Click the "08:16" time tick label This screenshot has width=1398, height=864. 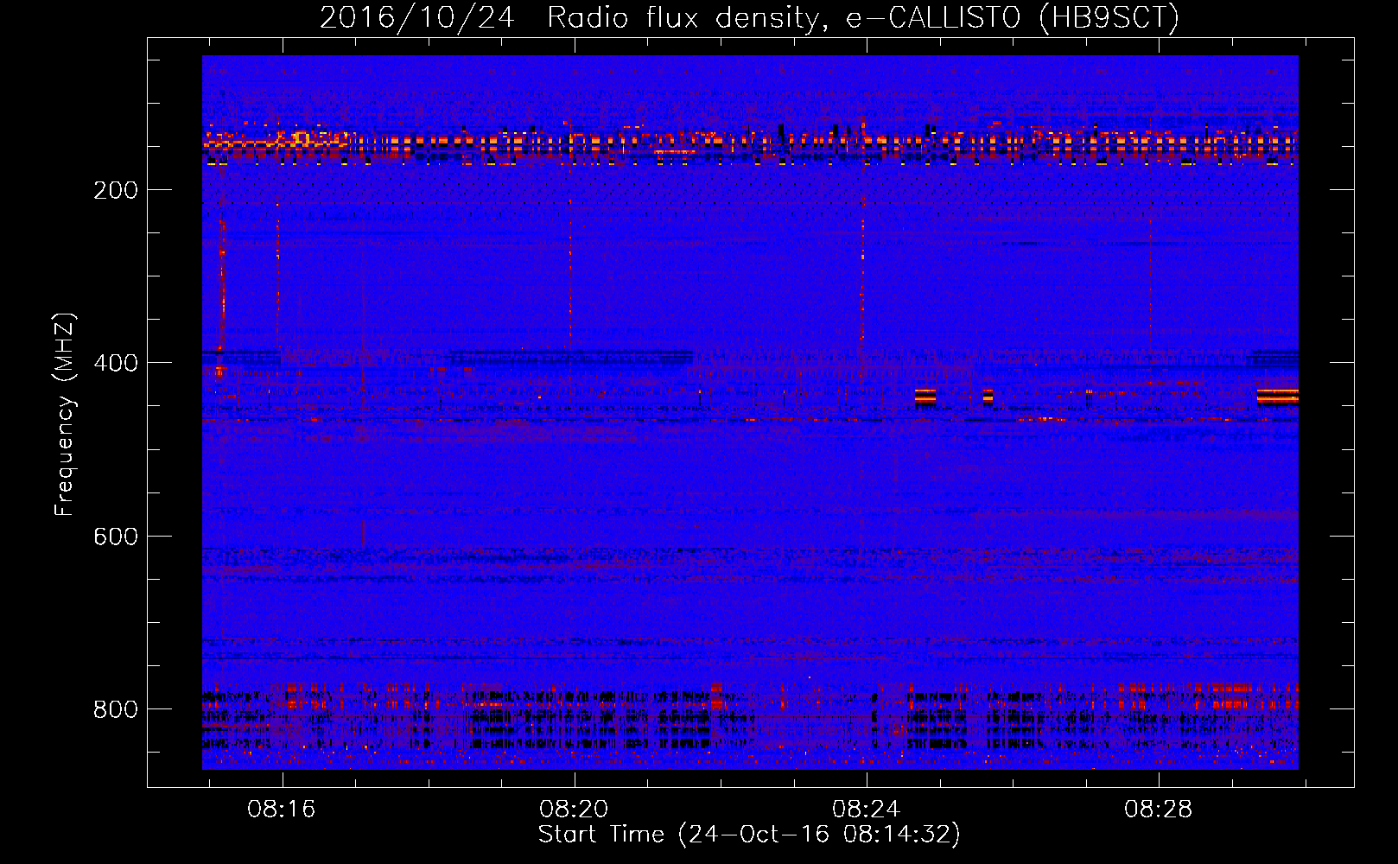[282, 809]
